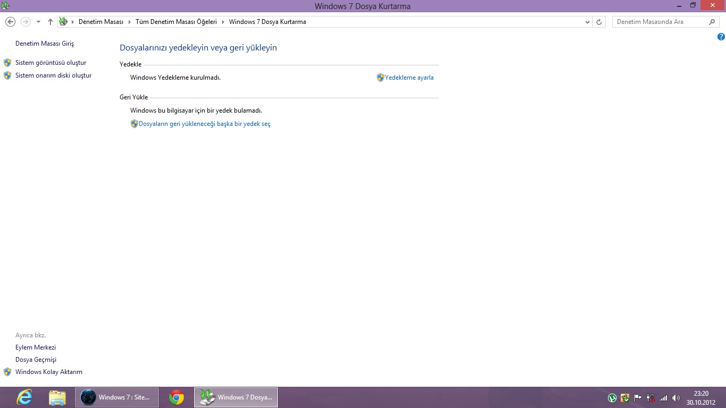Image resolution: width=726 pixels, height=408 pixels.
Task: Open File Explorer from the taskbar
Action: (57, 397)
